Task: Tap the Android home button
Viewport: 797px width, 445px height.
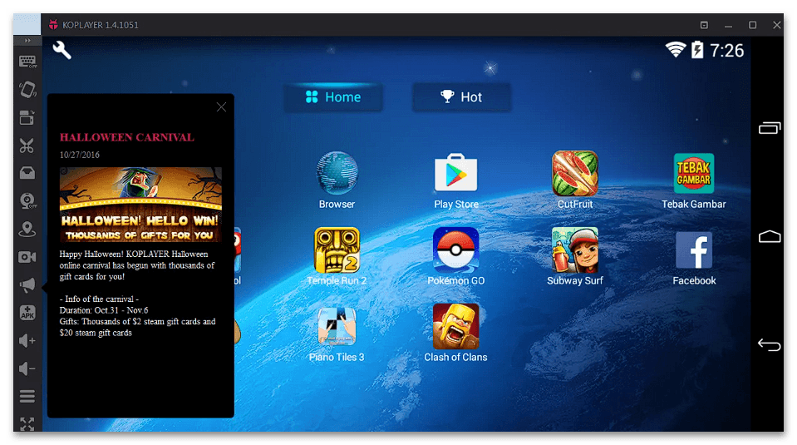Action: tap(769, 236)
